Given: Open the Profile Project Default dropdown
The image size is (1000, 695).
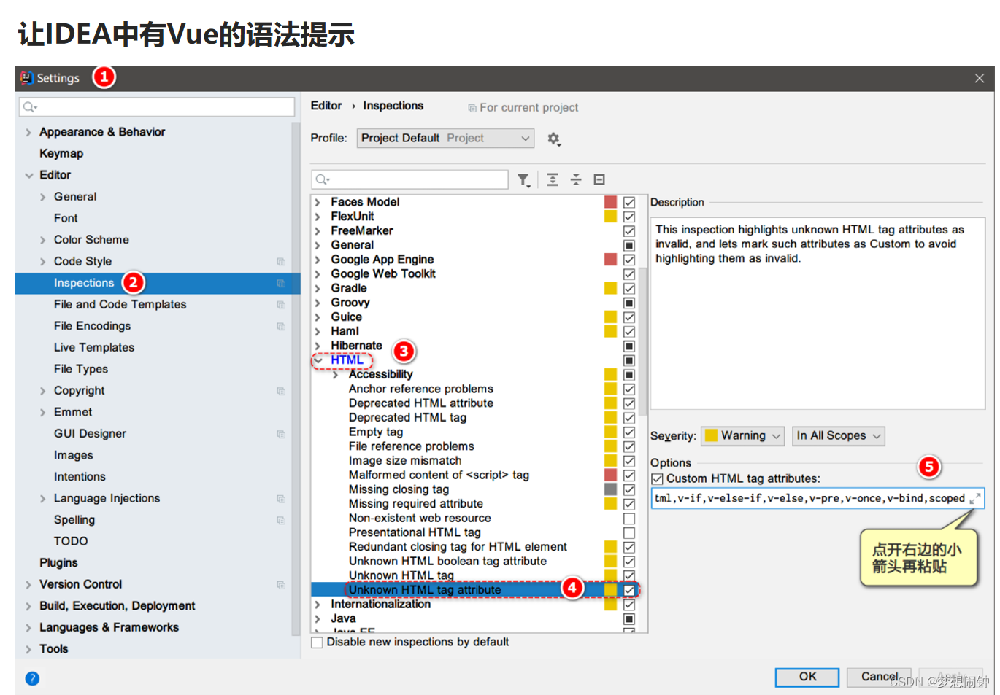Looking at the screenshot, I should tap(445, 139).
